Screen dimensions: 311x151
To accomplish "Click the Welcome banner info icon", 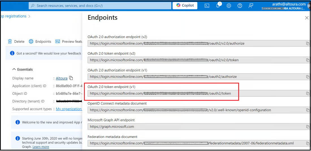I will (18, 122).
